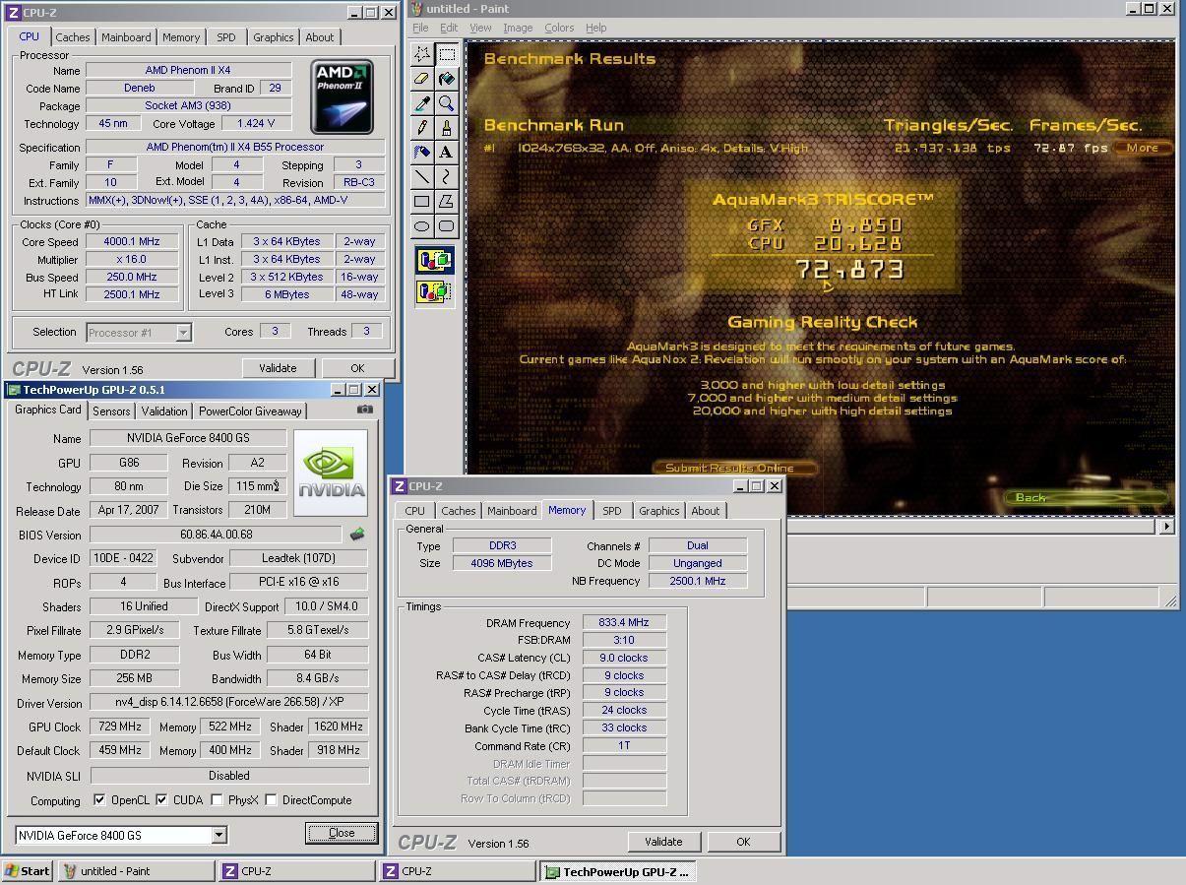
Task: Choose the Pencil tool in Paint
Action: click(x=421, y=128)
